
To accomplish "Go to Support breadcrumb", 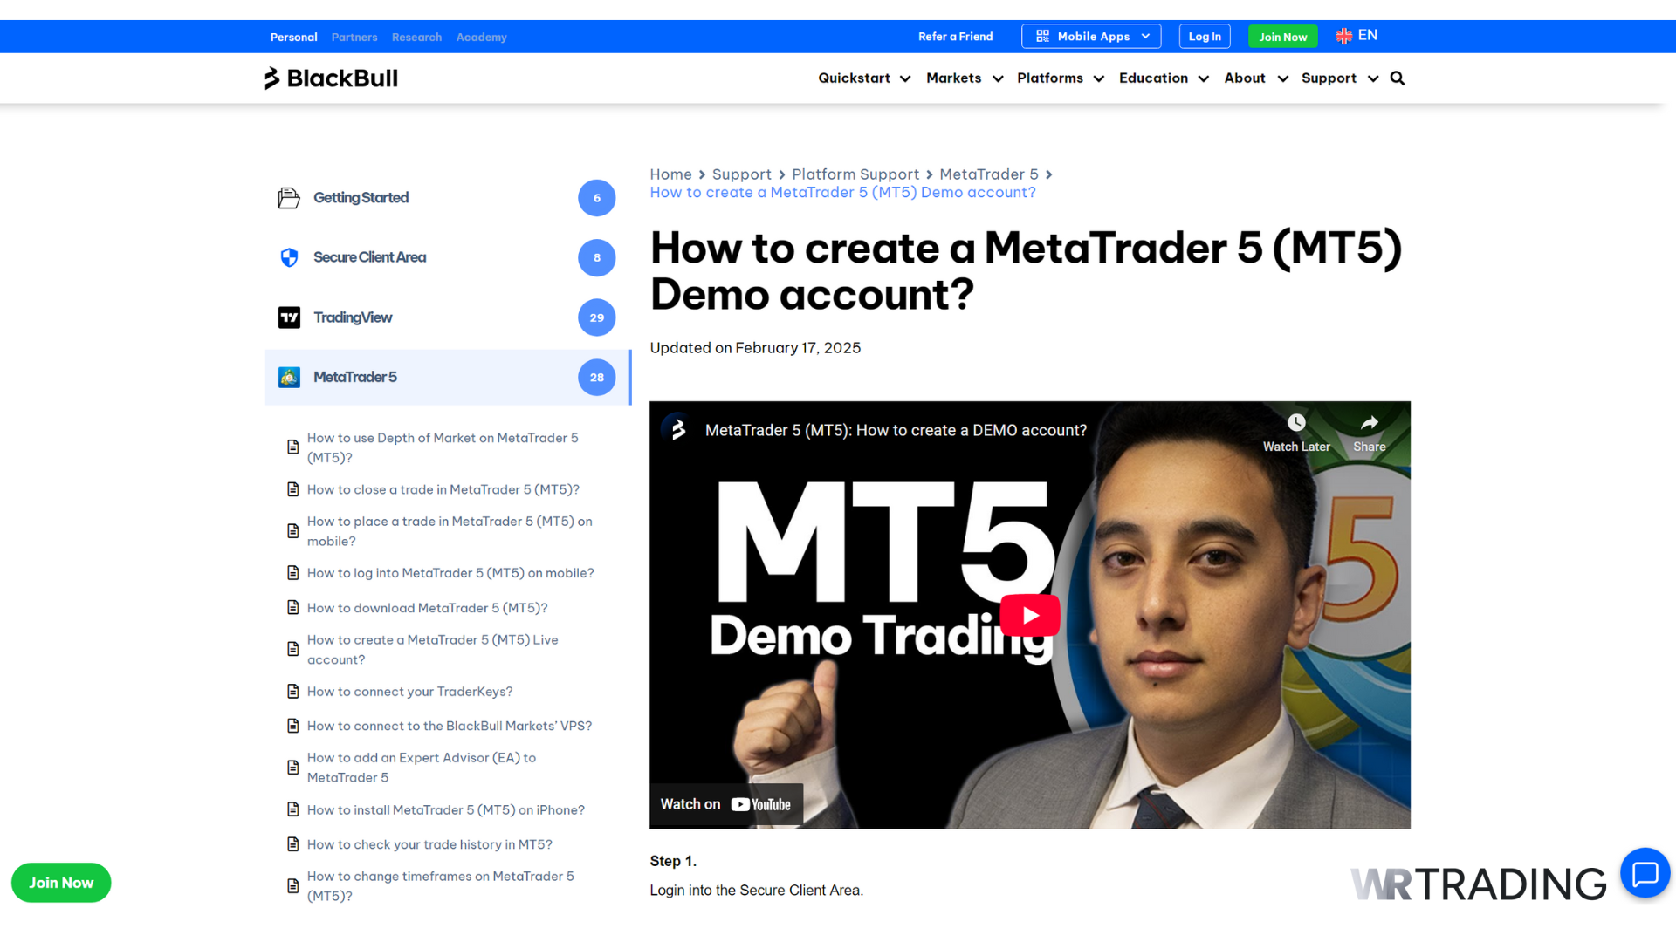I will [x=741, y=174].
